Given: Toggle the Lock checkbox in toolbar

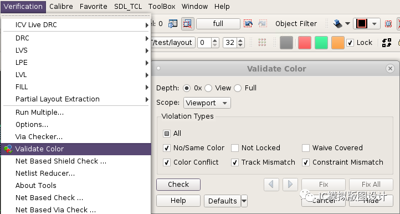Looking at the screenshot, I should (x=350, y=43).
